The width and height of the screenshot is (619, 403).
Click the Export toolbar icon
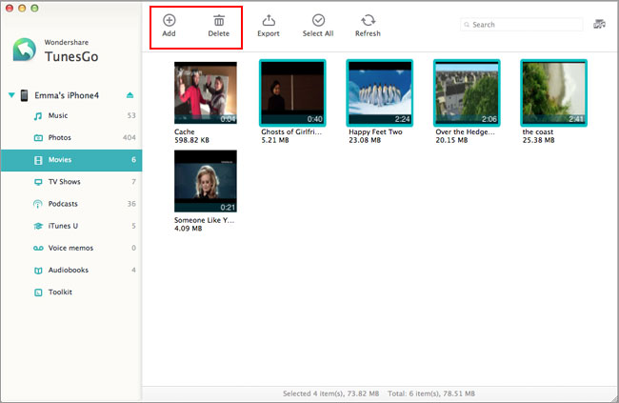coord(269,20)
